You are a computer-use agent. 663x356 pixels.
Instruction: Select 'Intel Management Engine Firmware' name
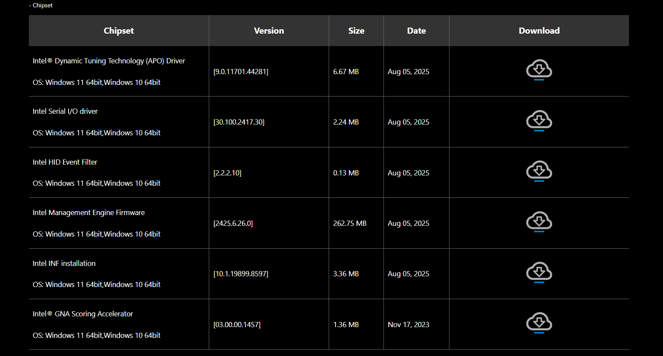click(88, 212)
